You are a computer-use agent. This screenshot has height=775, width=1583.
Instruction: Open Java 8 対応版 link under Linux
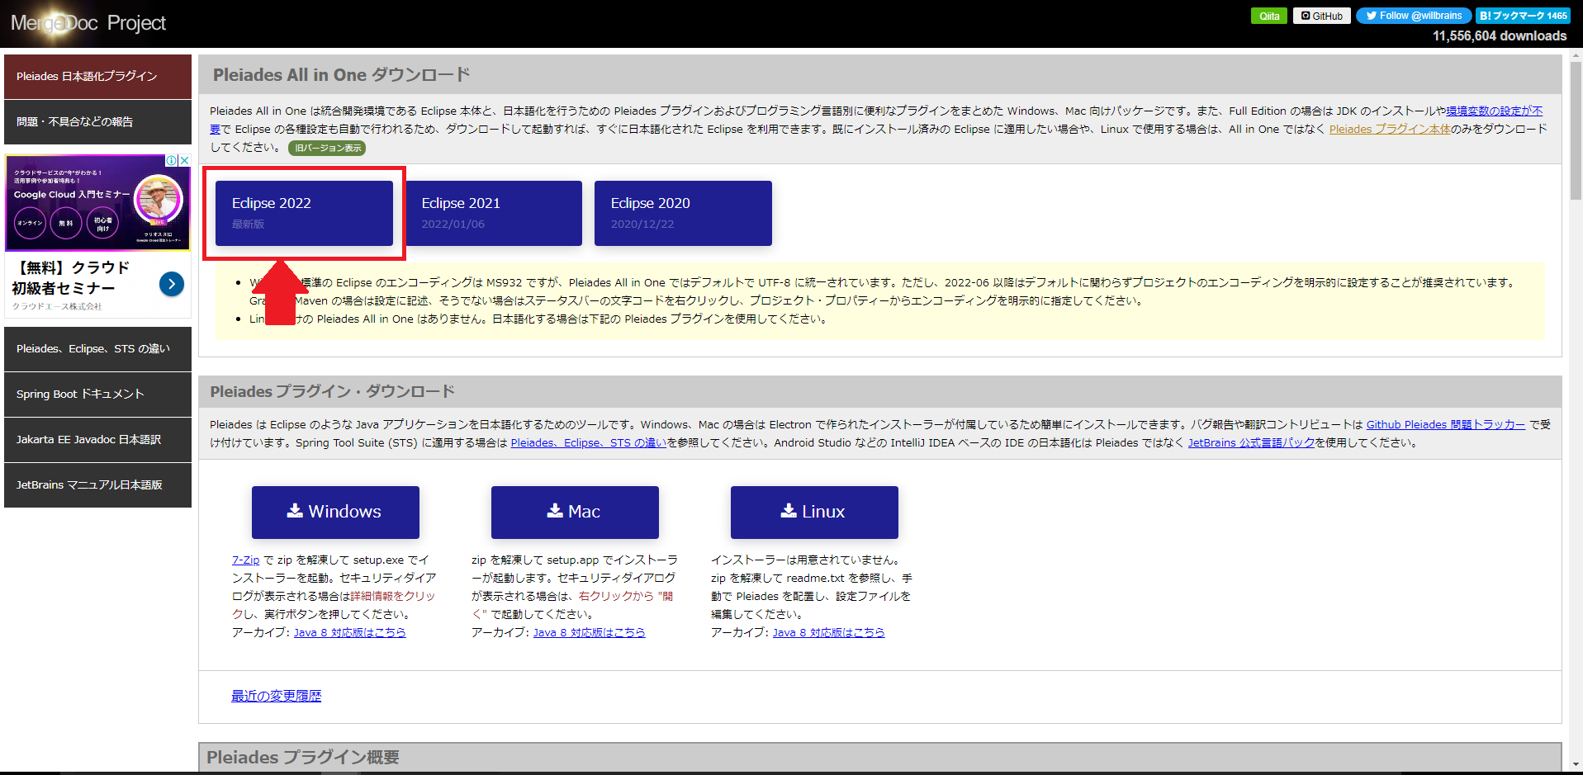coord(828,632)
